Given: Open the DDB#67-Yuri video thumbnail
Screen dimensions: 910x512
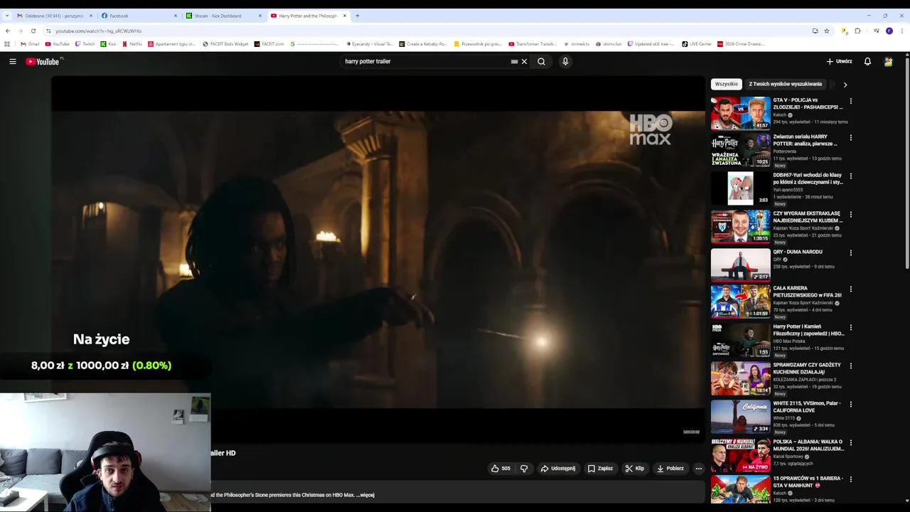Looking at the screenshot, I should tap(740, 188).
